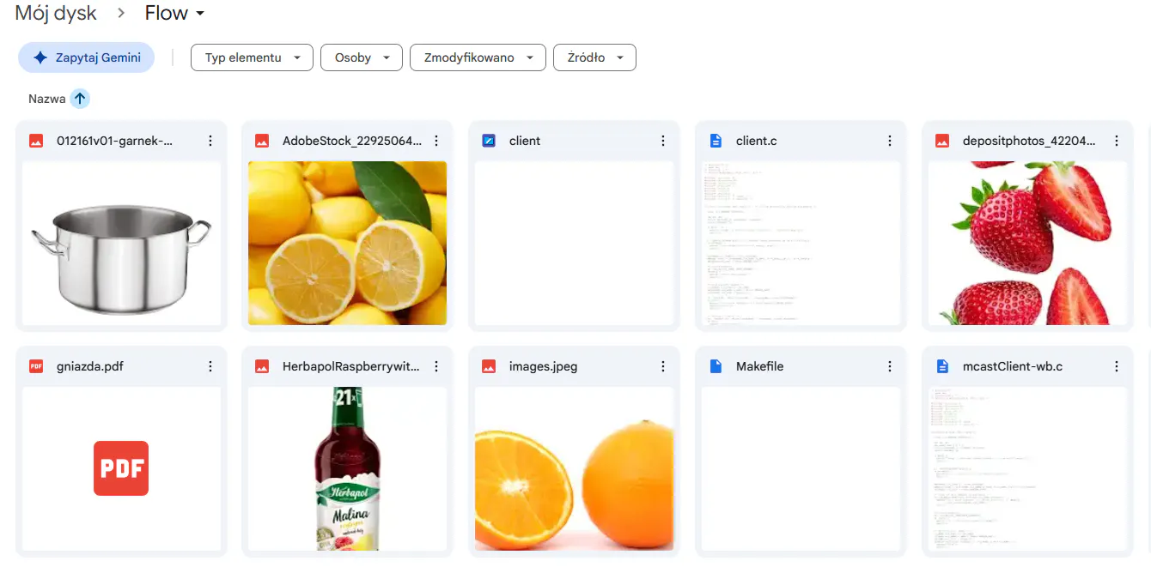
Task: Open more actions for client.c file
Action: coord(890,141)
